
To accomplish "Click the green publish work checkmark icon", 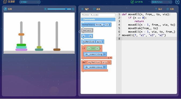I will click(132, 2).
